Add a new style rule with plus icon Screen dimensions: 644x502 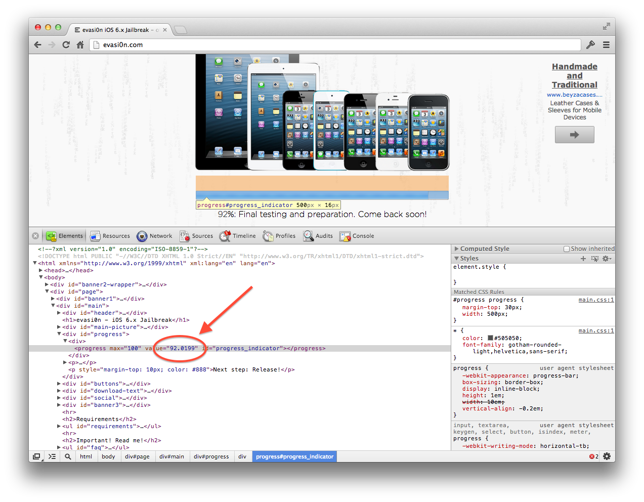click(583, 259)
